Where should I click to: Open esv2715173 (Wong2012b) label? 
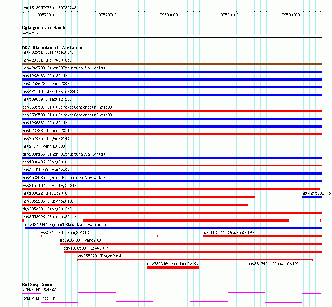point(65,232)
